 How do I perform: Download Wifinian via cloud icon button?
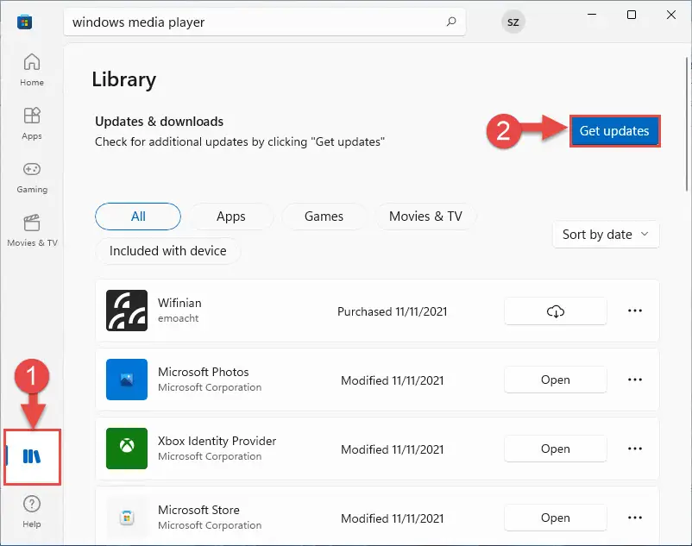[555, 311]
